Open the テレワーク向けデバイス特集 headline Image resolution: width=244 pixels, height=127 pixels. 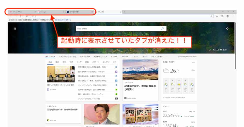pos(89,98)
